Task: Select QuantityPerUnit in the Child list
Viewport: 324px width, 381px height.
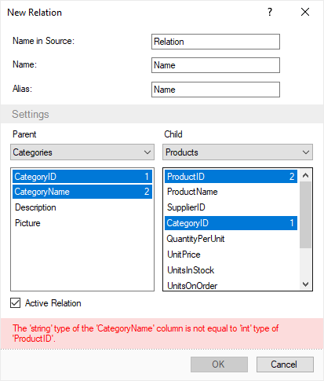Action: 231,239
